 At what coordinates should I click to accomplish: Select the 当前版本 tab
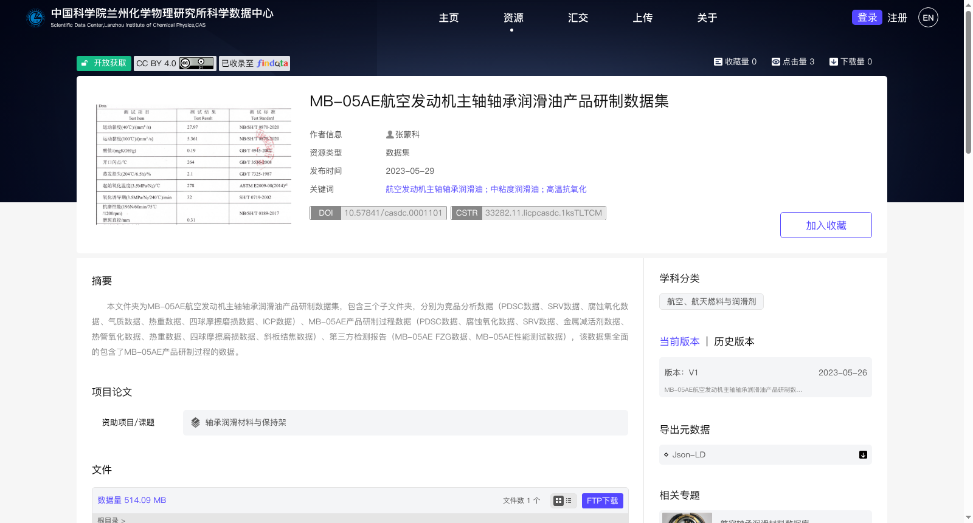coord(680,341)
